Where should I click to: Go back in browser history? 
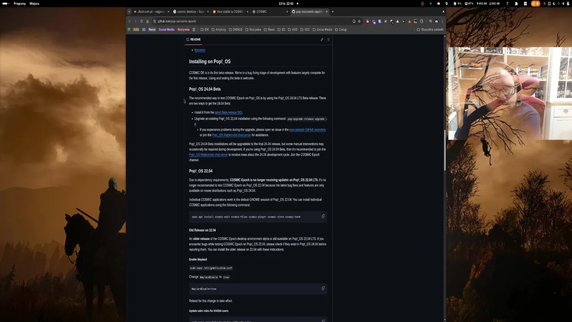click(130, 21)
